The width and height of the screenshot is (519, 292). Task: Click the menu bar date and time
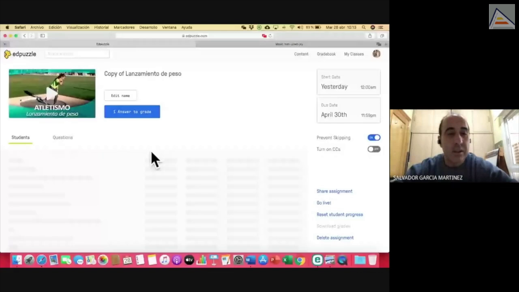pyautogui.click(x=341, y=27)
